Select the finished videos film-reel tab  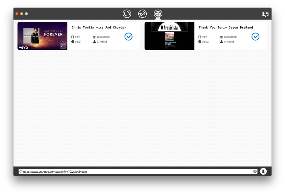tap(158, 14)
